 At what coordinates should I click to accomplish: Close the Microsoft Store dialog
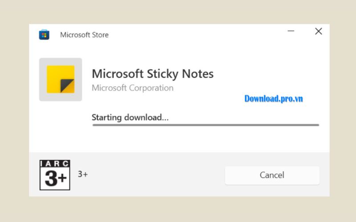click(318, 32)
